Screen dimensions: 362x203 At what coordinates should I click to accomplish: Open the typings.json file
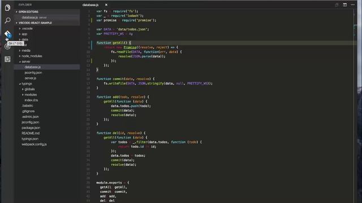coord(30,139)
